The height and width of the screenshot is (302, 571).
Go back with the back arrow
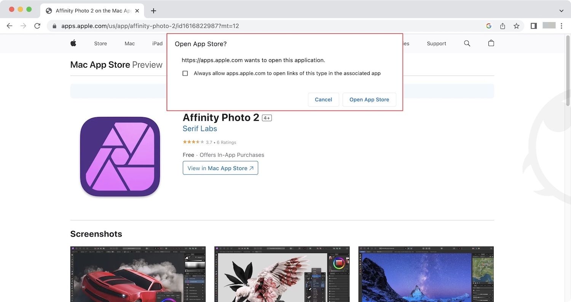[x=10, y=26]
